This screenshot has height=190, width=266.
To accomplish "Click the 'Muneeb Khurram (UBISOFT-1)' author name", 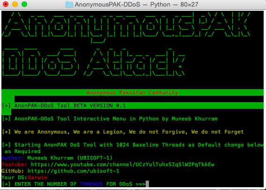I will (x=70, y=158).
